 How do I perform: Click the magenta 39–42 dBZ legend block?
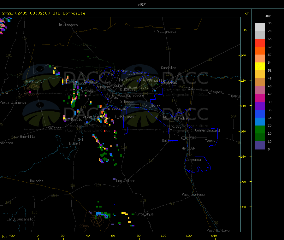point(260,98)
